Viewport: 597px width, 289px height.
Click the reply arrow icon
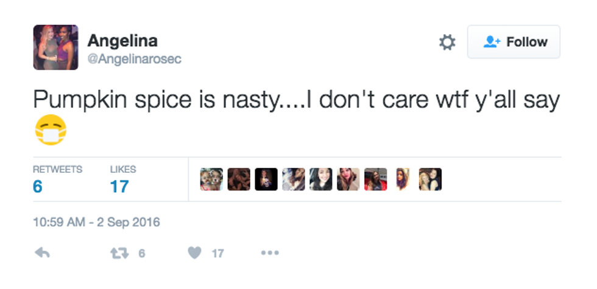point(42,252)
